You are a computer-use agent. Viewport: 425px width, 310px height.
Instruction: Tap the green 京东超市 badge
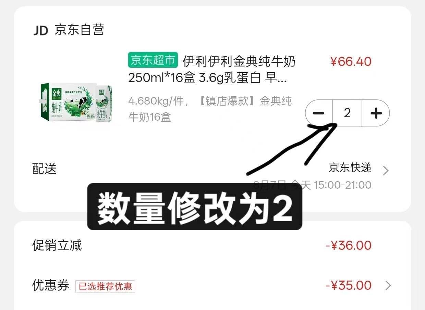tap(153, 60)
